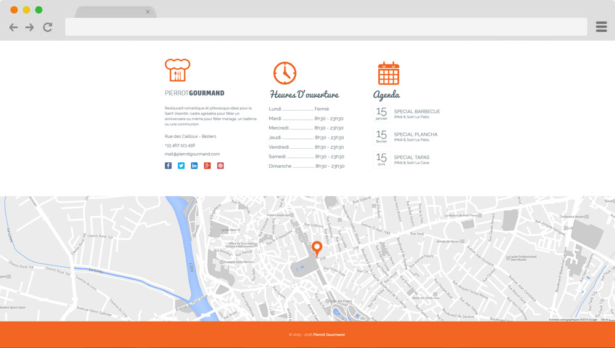The image size is (615, 348).
Task: Click into the browser address bar
Action: click(x=326, y=27)
